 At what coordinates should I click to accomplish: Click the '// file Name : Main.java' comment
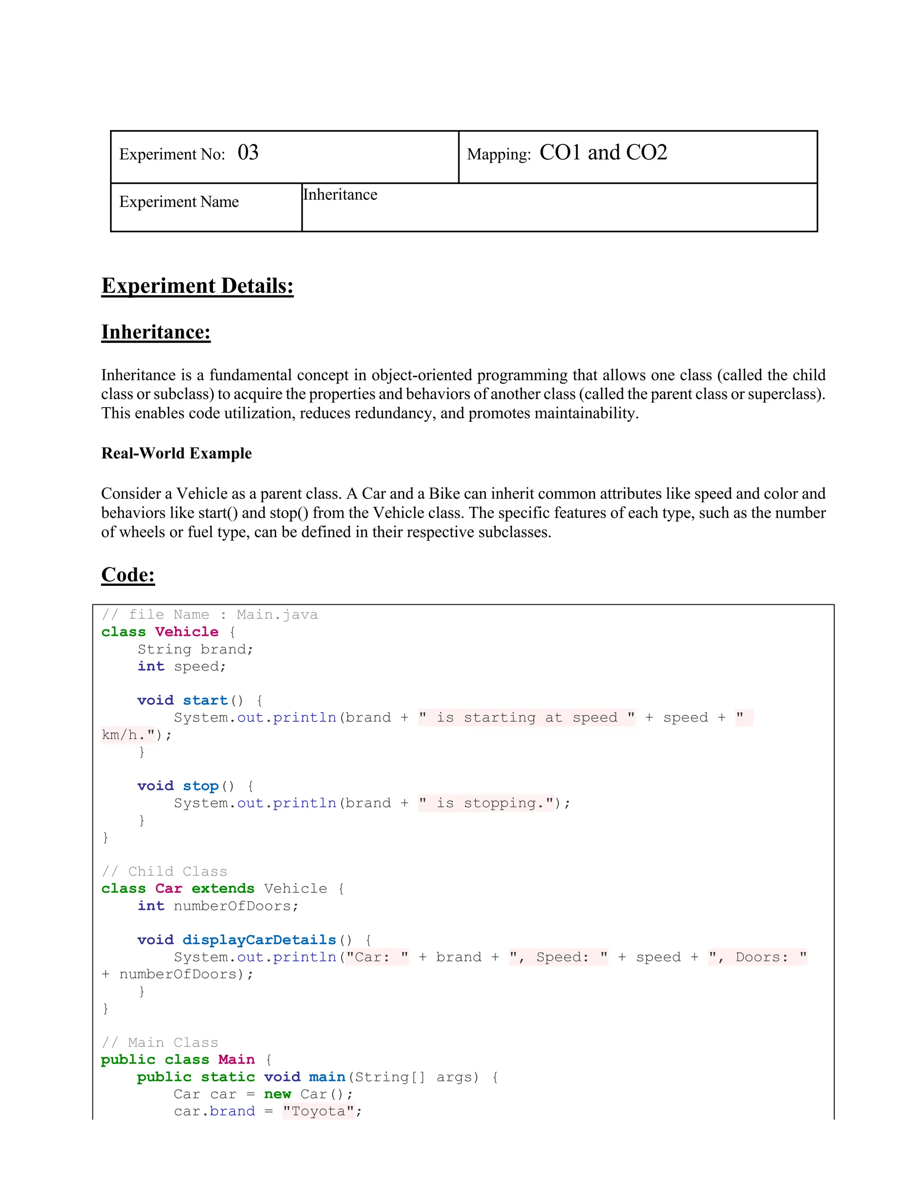tap(209, 614)
